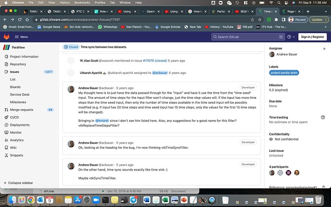Open the Bookmarks menu in menu bar
Image resolution: width=331 pixels, height=207 pixels.
click(82, 2)
